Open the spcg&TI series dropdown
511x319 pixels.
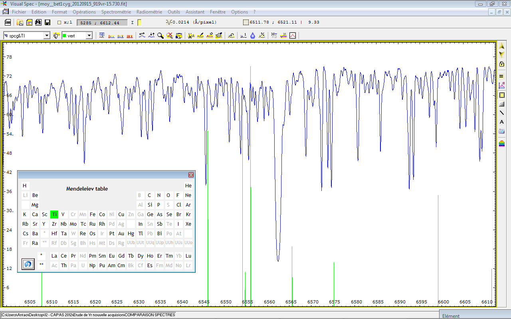tap(47, 36)
